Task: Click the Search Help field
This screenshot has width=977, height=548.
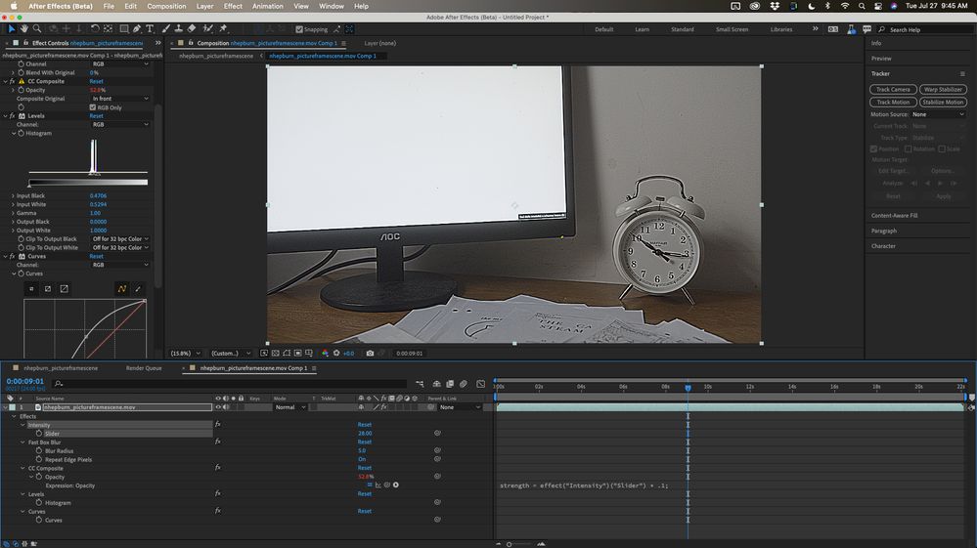Action: point(924,29)
